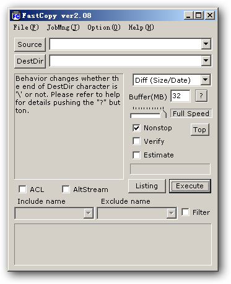This screenshot has width=231, height=284.
Task: Click the speed slider thumb
Action: [x=163, y=114]
